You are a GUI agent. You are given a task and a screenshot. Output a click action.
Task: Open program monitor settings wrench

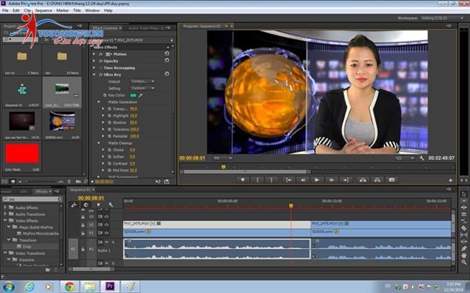[x=421, y=158]
